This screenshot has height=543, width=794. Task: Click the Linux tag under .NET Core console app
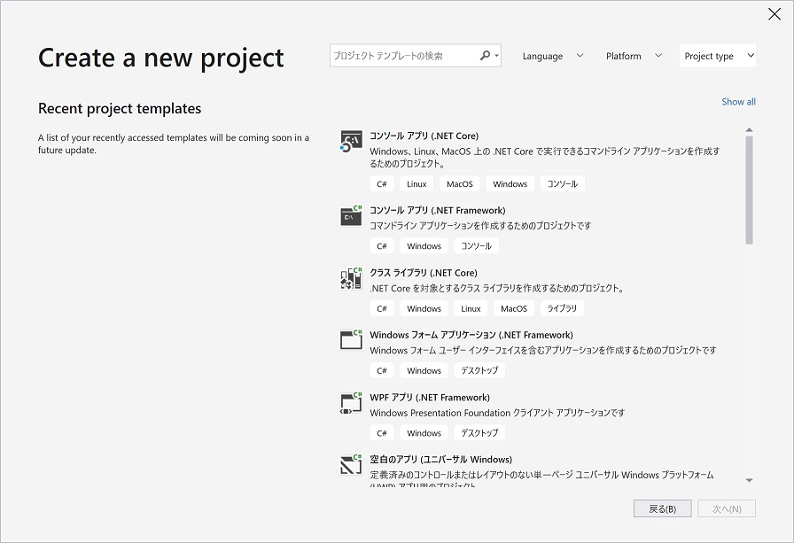(x=416, y=183)
